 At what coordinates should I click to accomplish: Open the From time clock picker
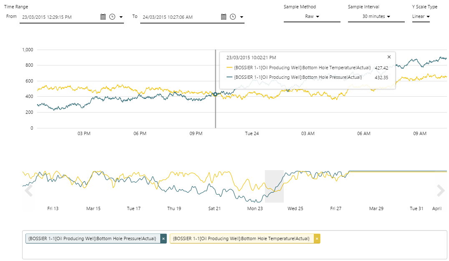tap(112, 17)
